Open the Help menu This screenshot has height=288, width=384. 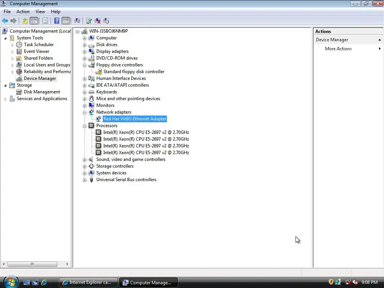coord(55,12)
